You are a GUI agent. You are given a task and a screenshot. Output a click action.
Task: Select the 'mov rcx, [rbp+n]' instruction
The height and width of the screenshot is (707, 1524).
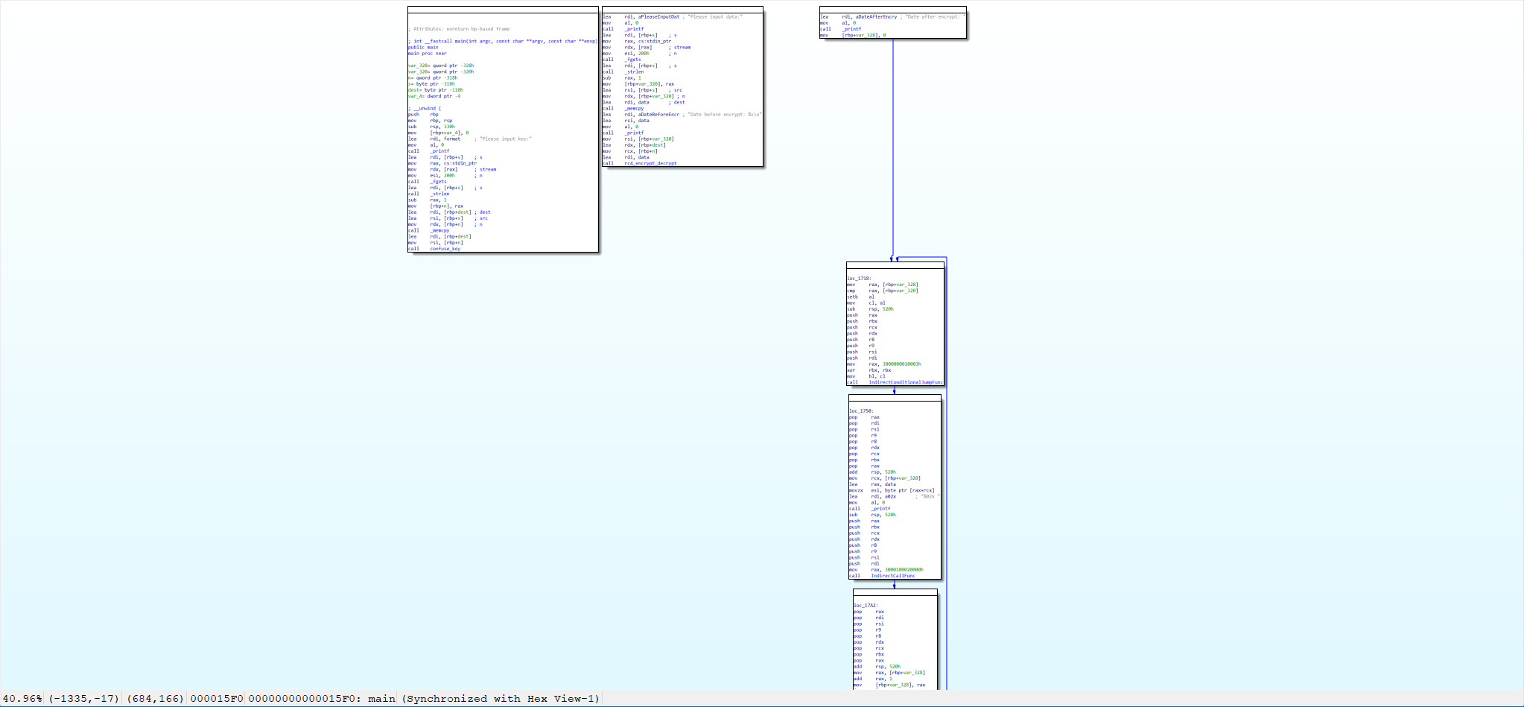point(630,150)
